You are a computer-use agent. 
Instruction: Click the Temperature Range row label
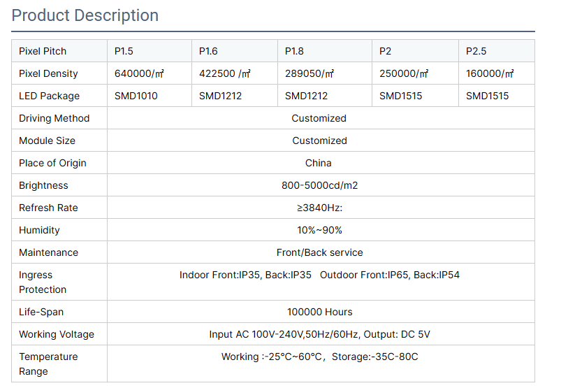tap(48, 364)
